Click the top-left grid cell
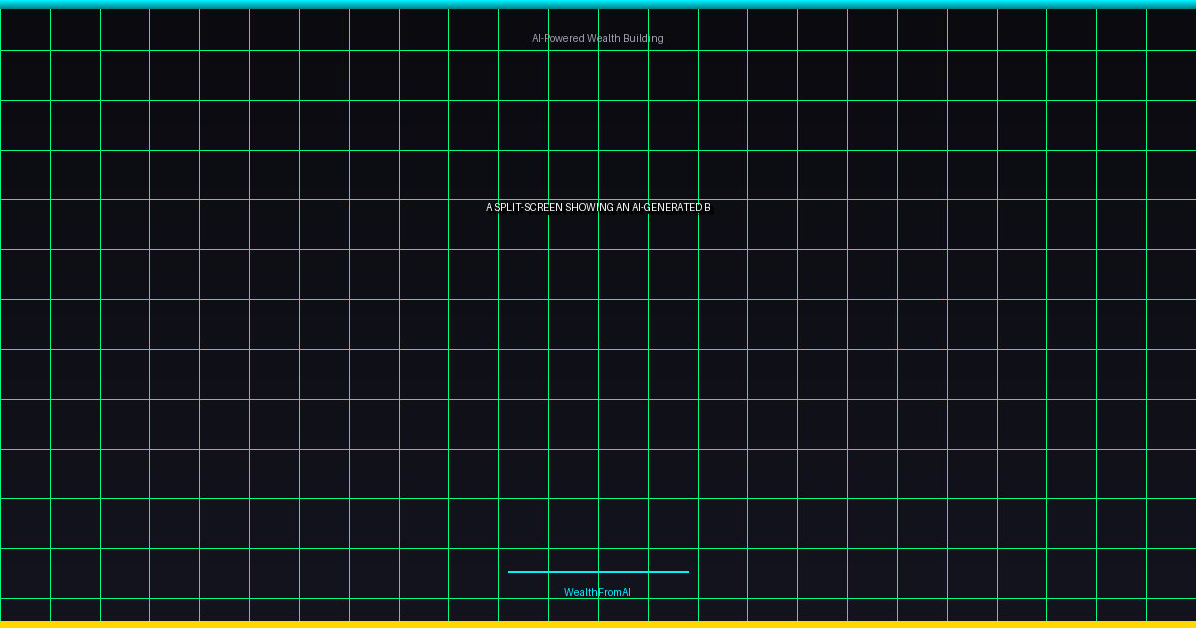The image size is (1196, 628). coord(25,29)
